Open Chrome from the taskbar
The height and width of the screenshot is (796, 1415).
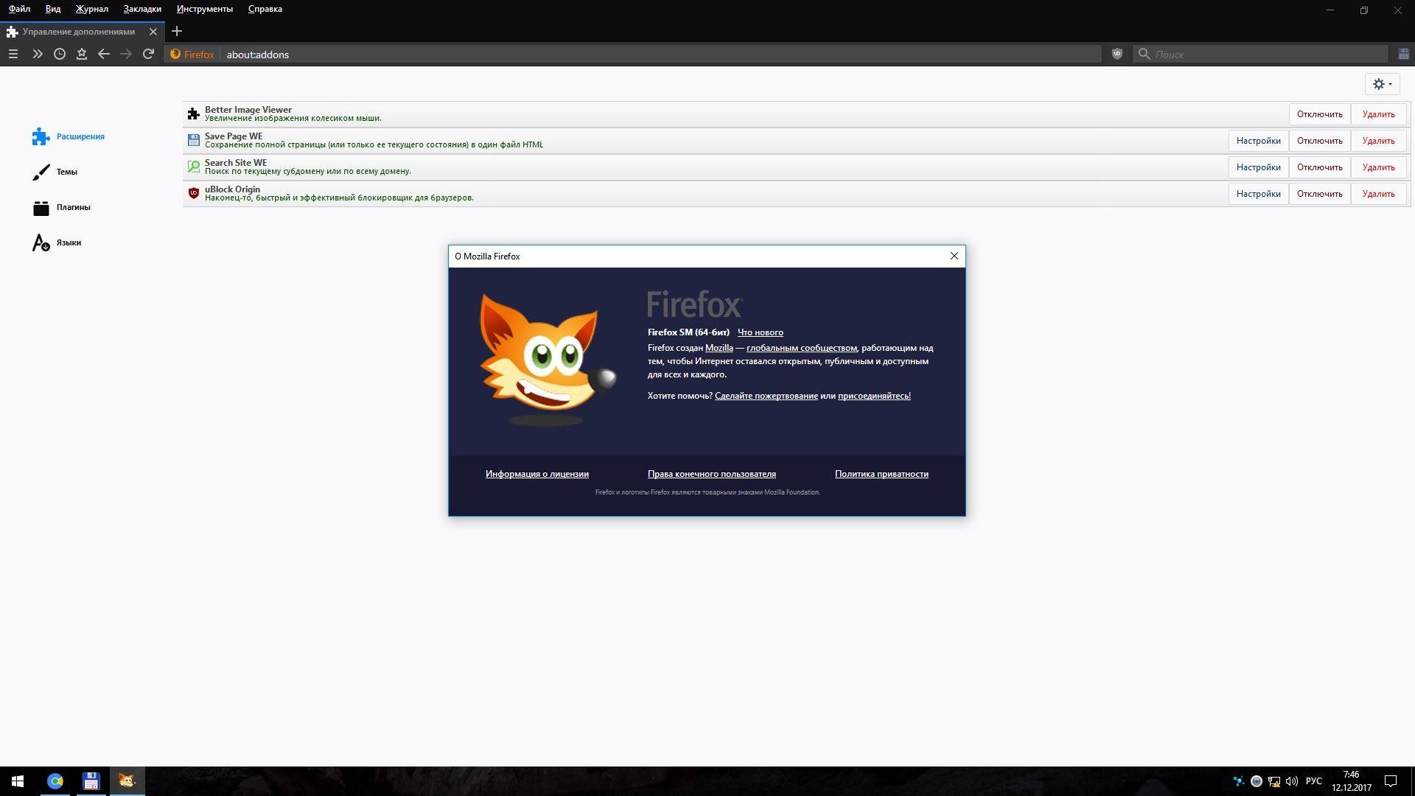pos(55,781)
